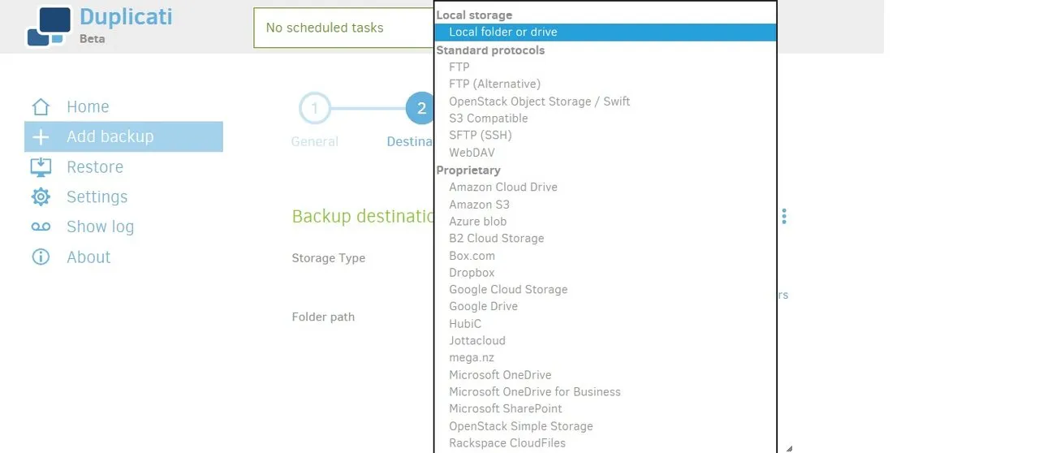Click the Storage Type label
Image resolution: width=1039 pixels, height=453 pixels.
coord(329,257)
